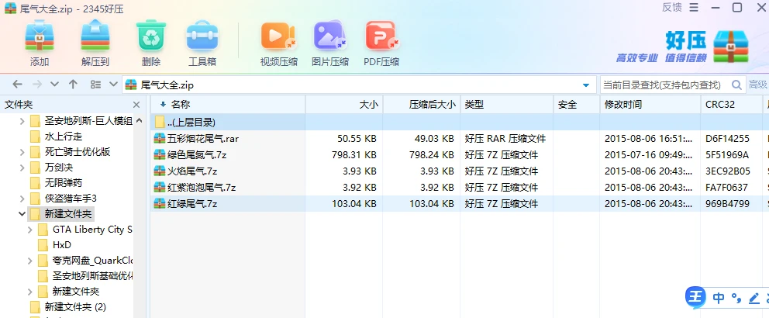Click the 王 input method icon

[695, 297]
